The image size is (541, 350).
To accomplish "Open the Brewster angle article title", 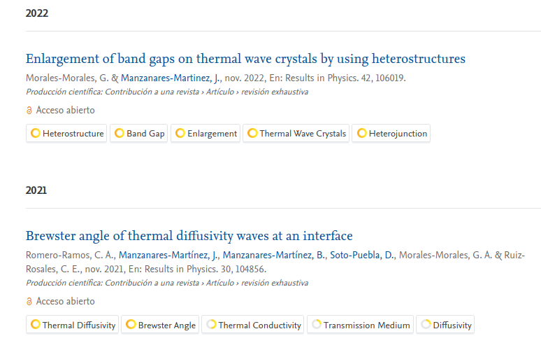I will click(x=189, y=236).
